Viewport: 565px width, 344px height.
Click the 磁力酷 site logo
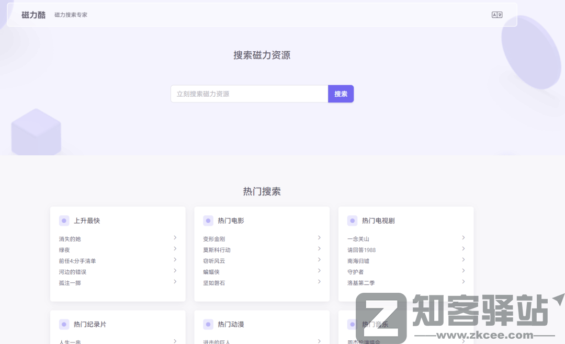click(x=32, y=14)
